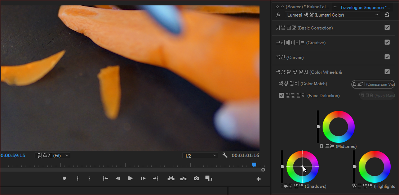
Task: Toggle the Color Wheels & Match checkbox
Action: click(387, 72)
